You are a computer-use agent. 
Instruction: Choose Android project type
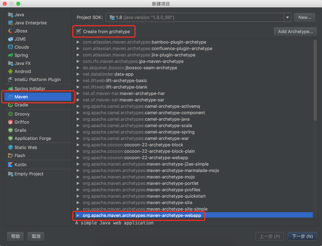(38, 71)
